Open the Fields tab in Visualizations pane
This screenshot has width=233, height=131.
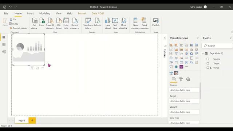coord(174,79)
